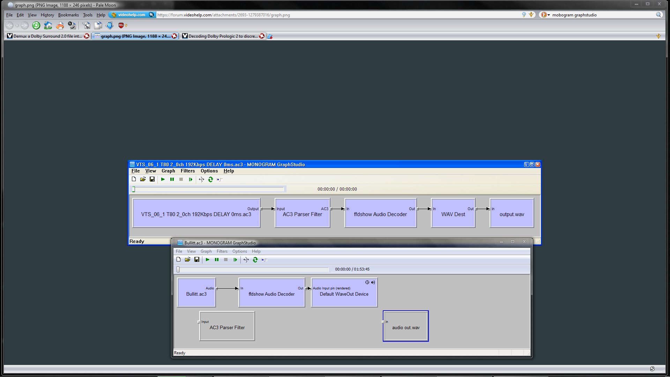Click the new tab icon after last tab

pyautogui.click(x=270, y=36)
